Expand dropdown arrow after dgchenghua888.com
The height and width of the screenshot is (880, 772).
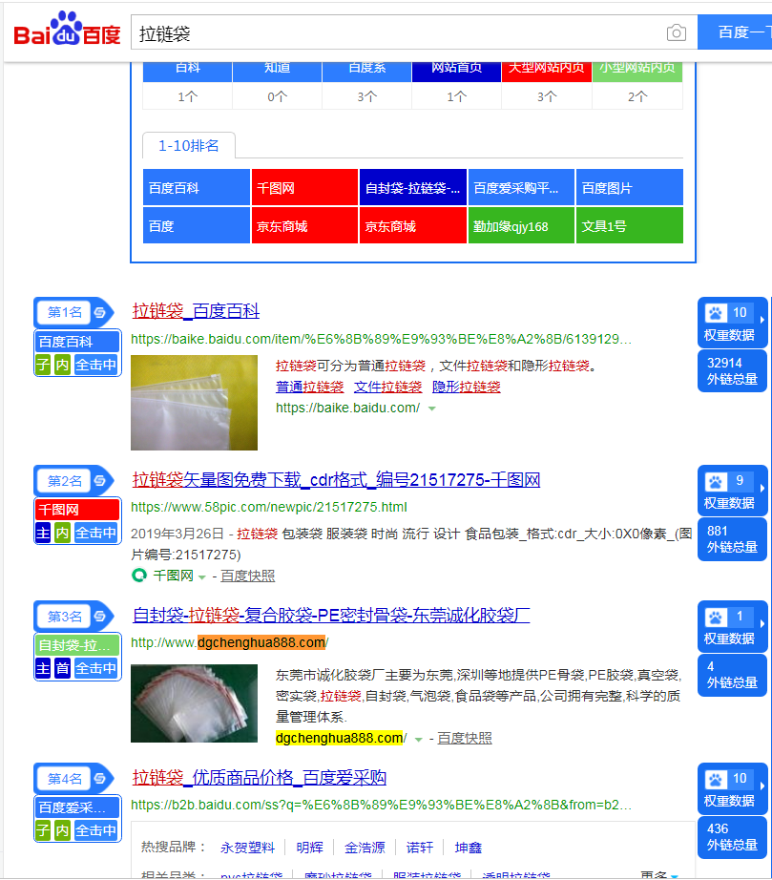418,739
